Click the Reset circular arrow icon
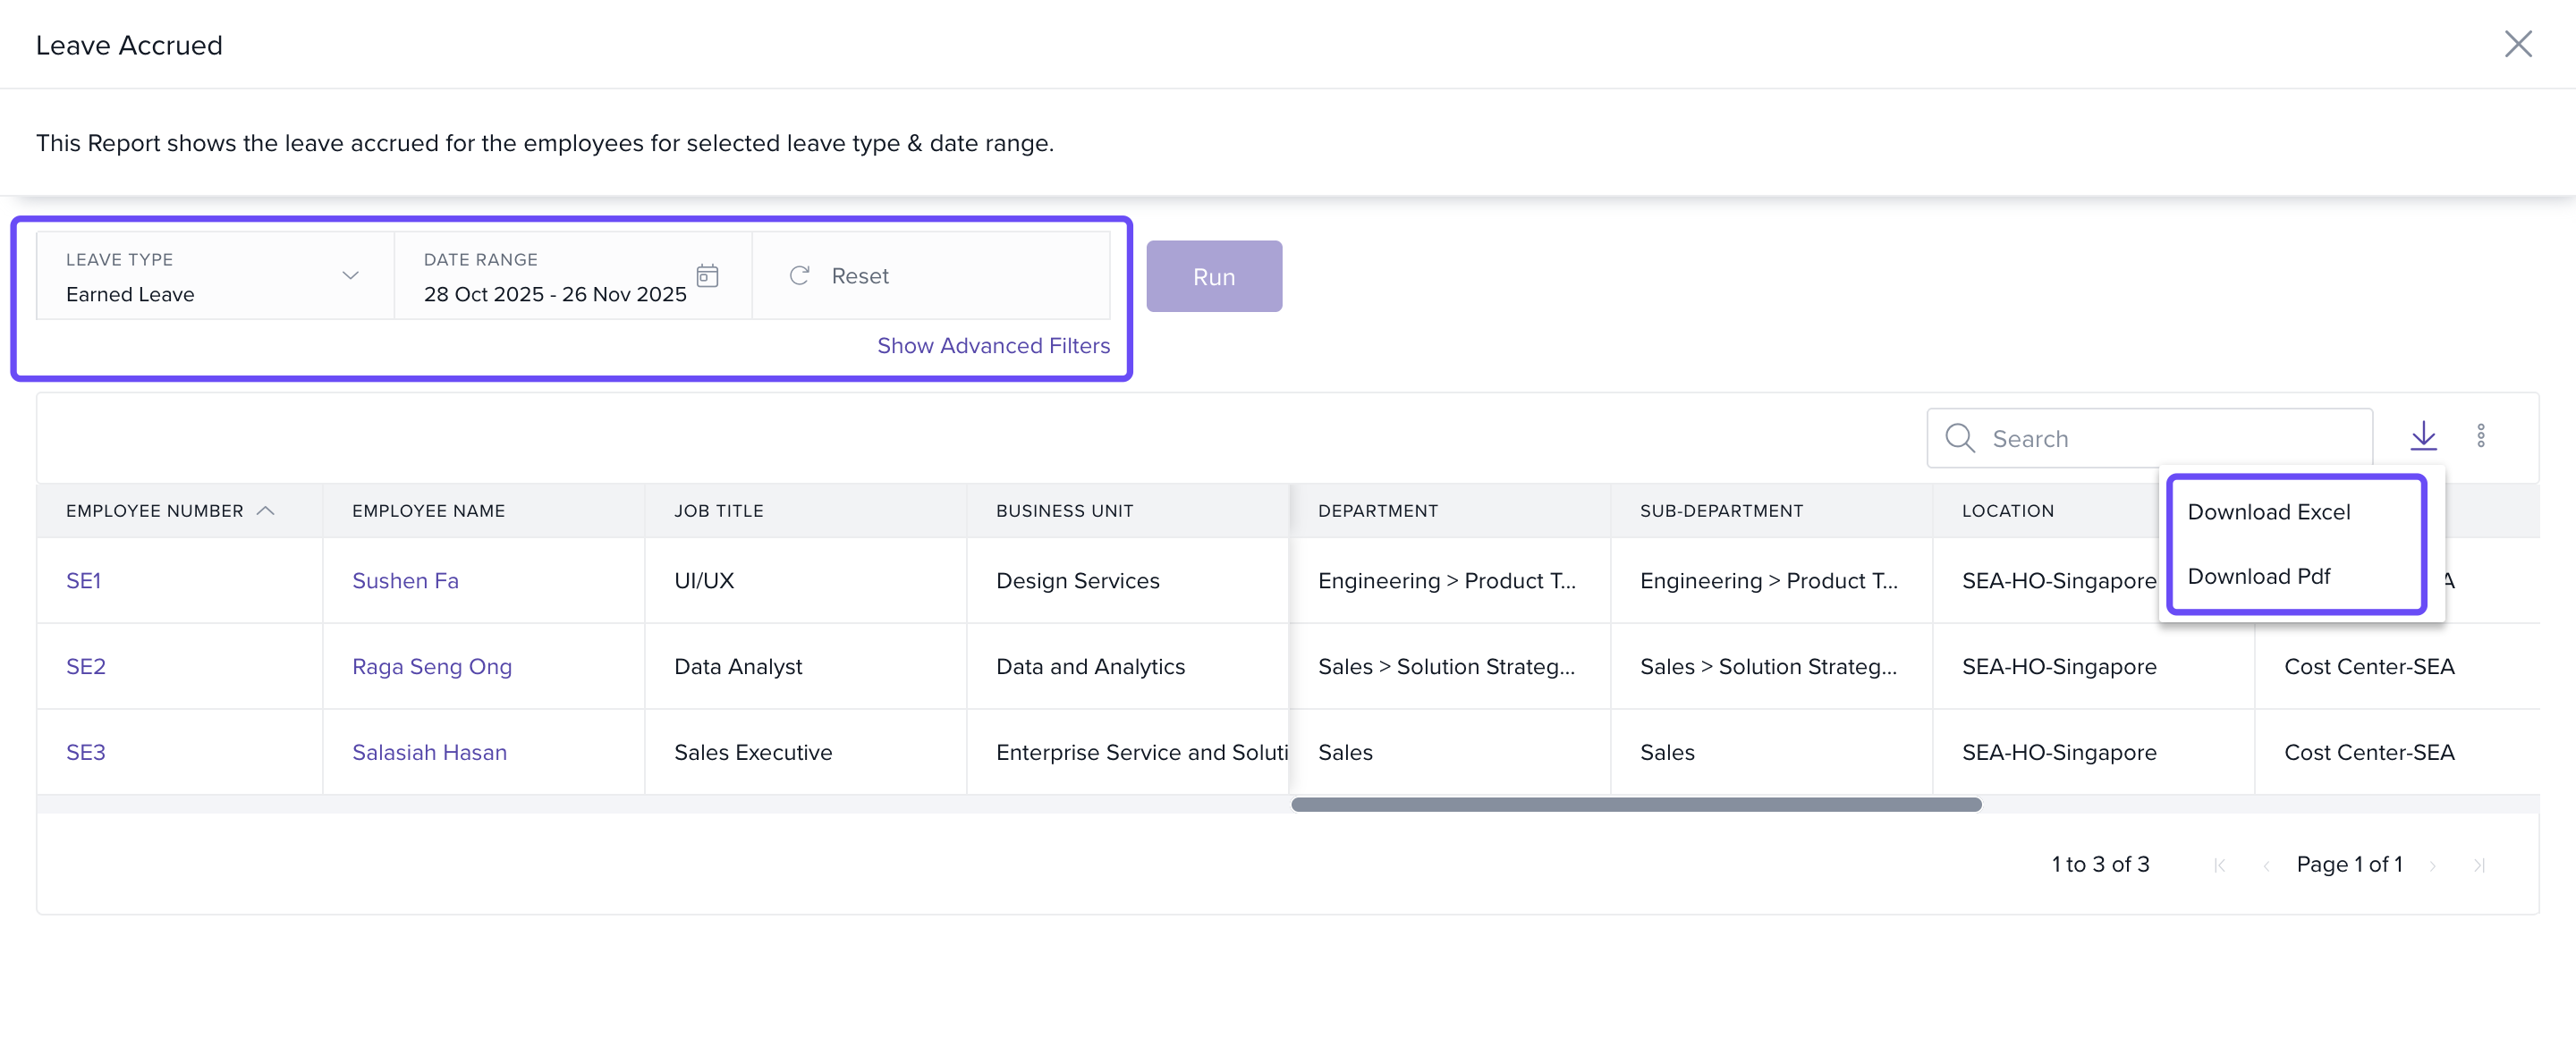The width and height of the screenshot is (2576, 1063). (799, 276)
